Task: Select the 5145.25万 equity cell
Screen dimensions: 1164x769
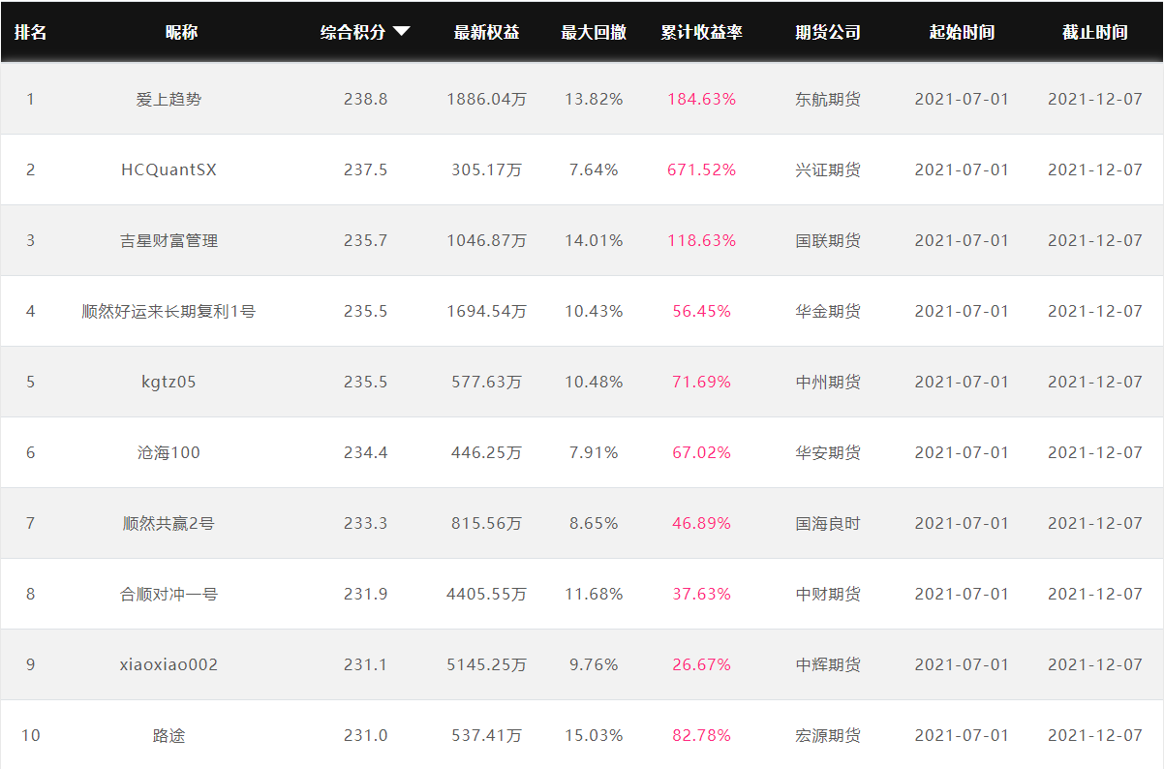Action: [x=486, y=664]
